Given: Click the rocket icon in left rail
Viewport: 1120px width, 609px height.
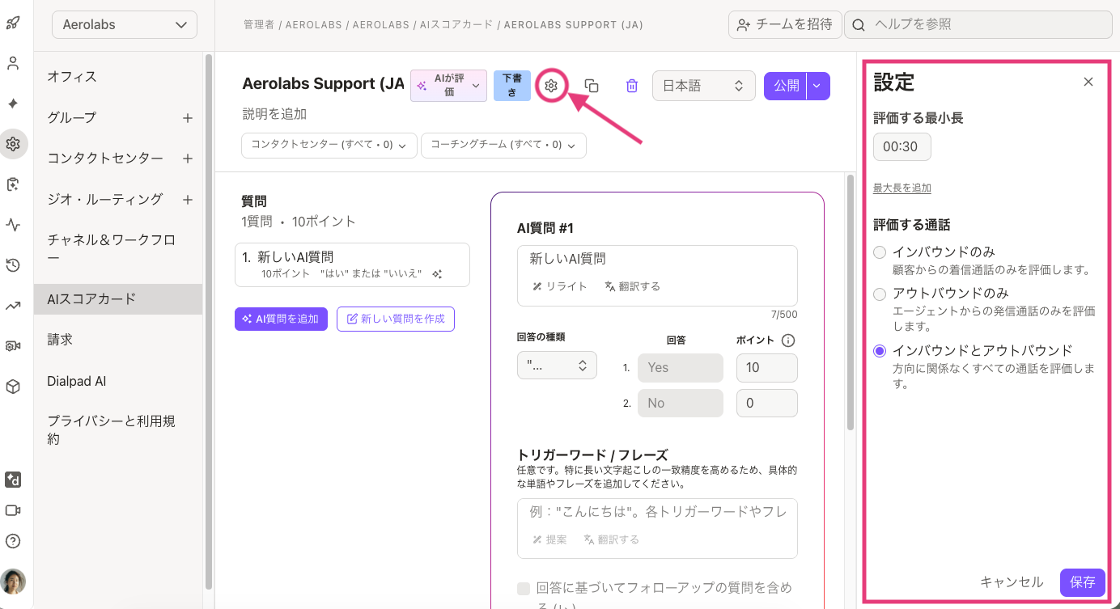Looking at the screenshot, I should (12, 23).
